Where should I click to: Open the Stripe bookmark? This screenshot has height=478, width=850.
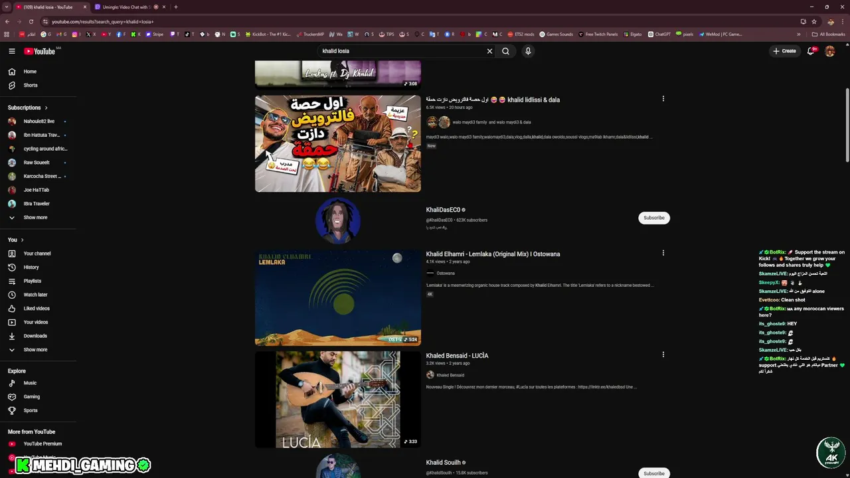click(x=154, y=34)
